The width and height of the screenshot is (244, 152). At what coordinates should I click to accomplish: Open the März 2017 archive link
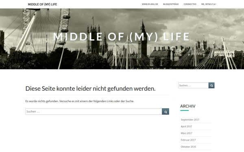[186, 133]
